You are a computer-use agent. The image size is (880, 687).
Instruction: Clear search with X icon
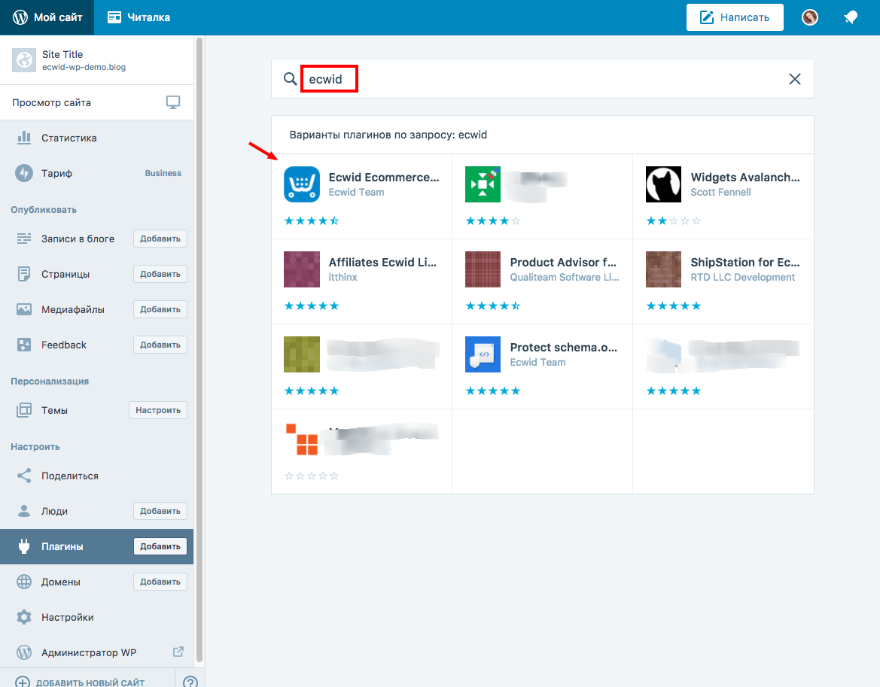795,79
